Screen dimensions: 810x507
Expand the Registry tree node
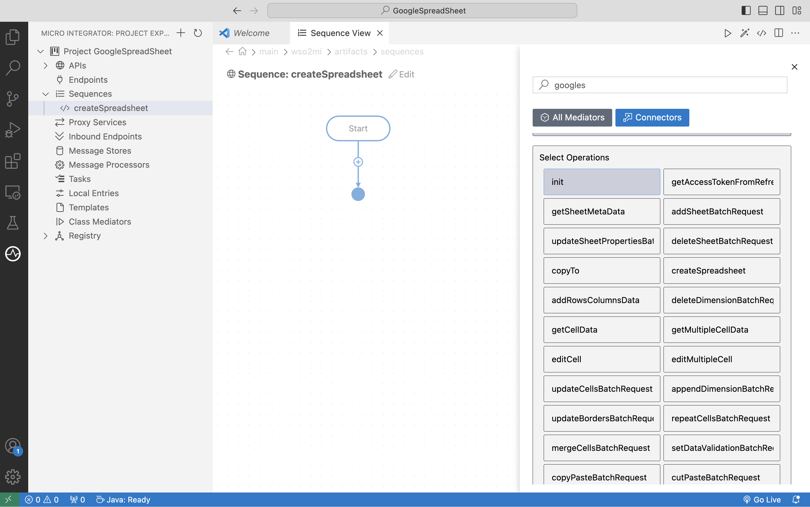46,236
